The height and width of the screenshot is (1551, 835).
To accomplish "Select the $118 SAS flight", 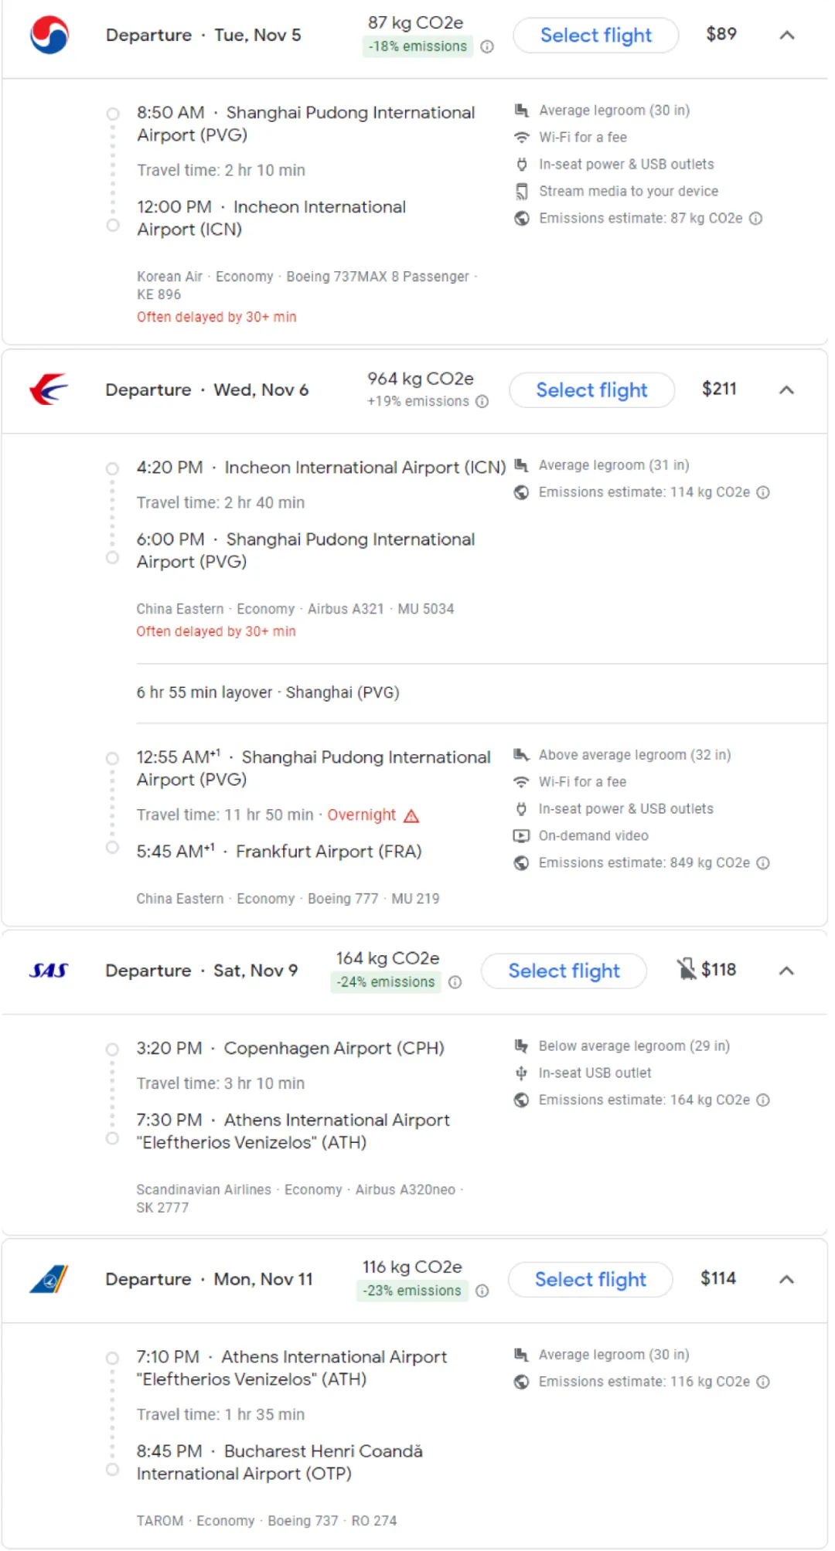I will tap(564, 971).
